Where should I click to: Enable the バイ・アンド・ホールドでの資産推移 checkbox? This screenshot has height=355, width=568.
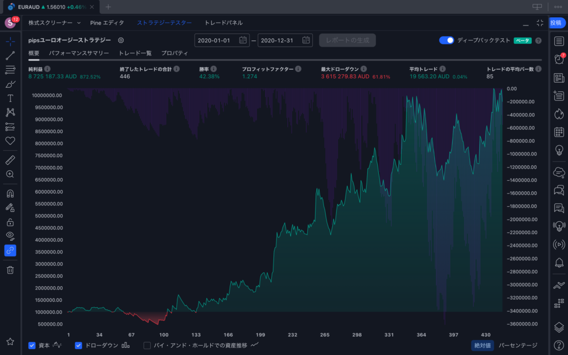(x=147, y=345)
